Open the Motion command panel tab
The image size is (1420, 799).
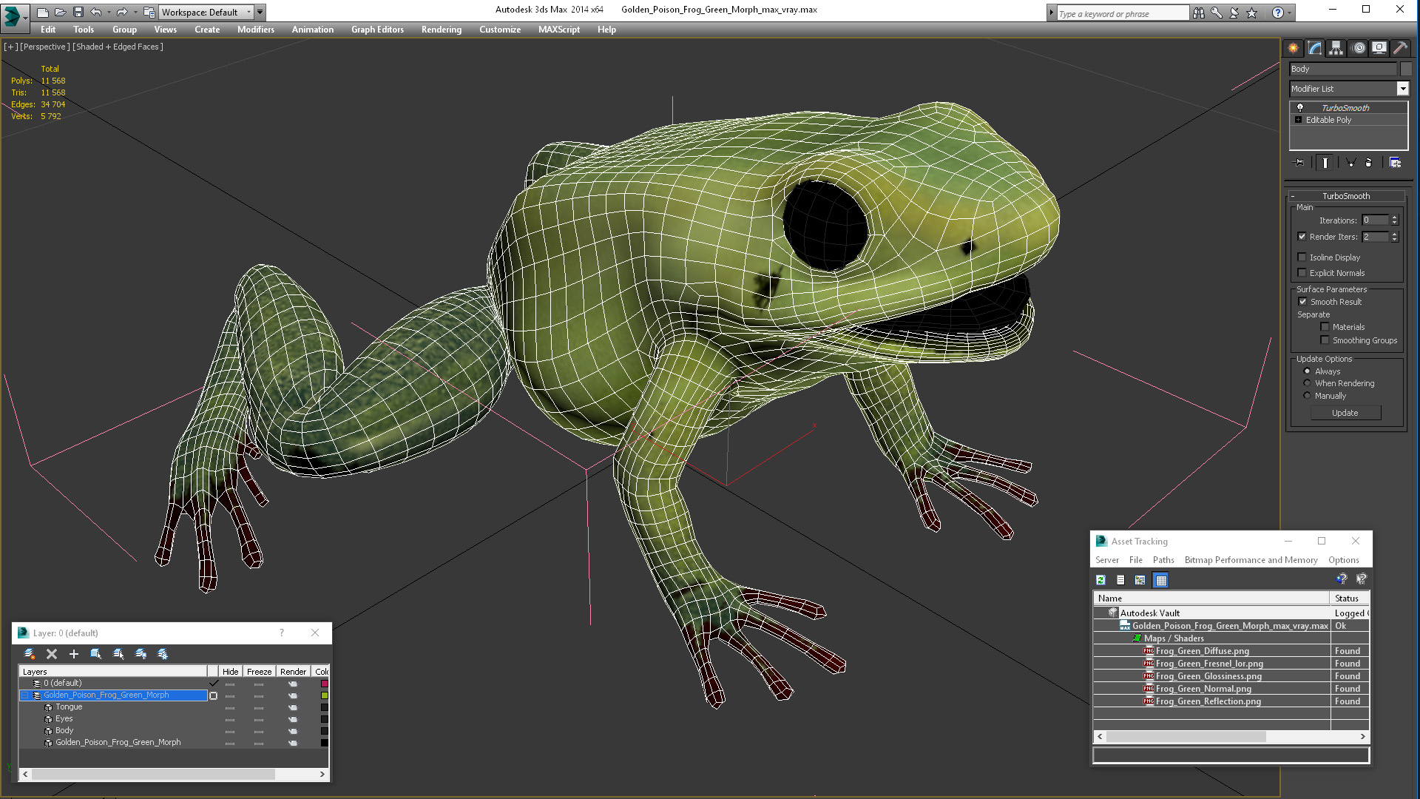point(1359,48)
